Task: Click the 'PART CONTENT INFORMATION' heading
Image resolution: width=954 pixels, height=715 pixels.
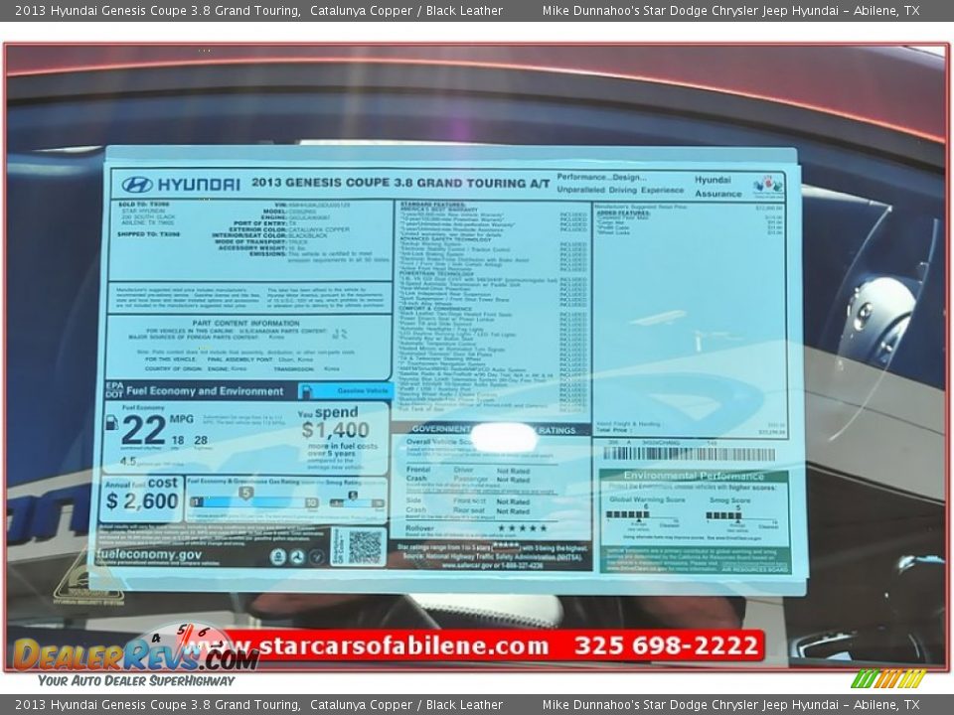Action: point(245,323)
